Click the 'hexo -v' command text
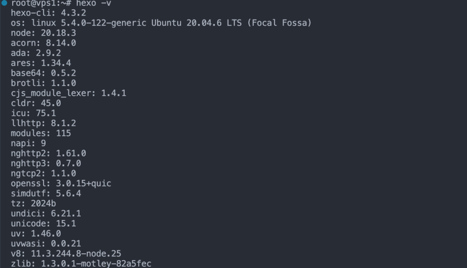Image resolution: width=467 pixels, height=268 pixels. pos(93,3)
